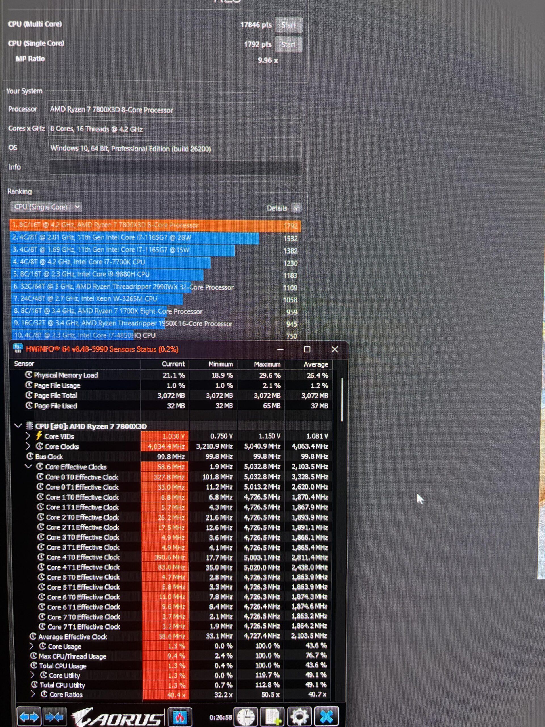Open HWiNFO sensor settings gear icon
The height and width of the screenshot is (727, 545).
coord(299,717)
